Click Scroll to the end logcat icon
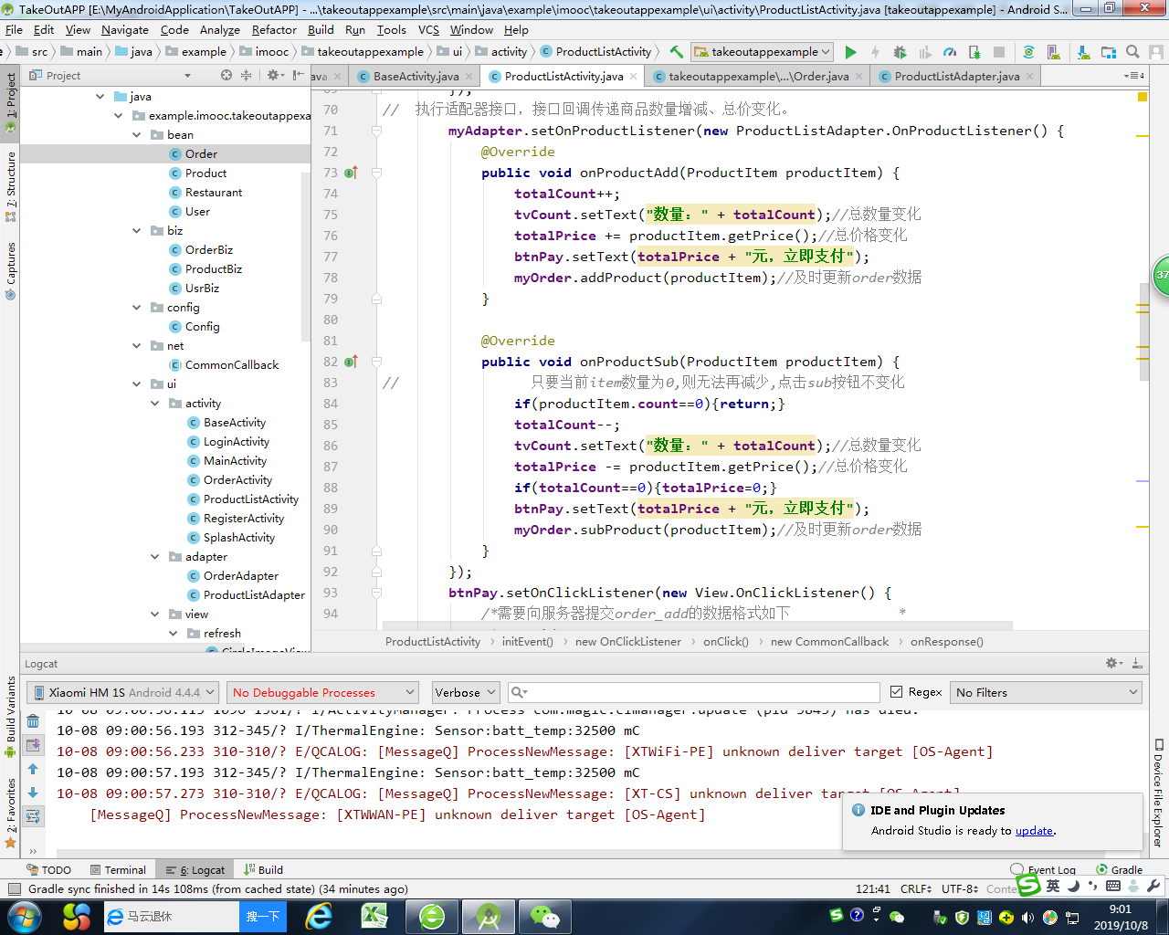The image size is (1169, 935). click(x=33, y=745)
